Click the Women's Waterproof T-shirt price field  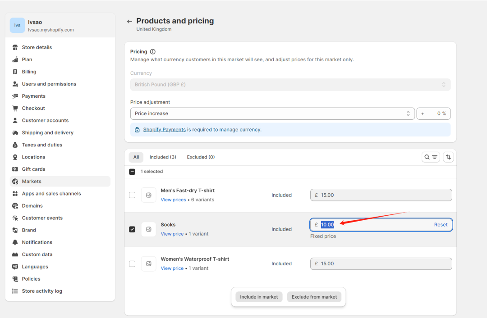pos(381,263)
